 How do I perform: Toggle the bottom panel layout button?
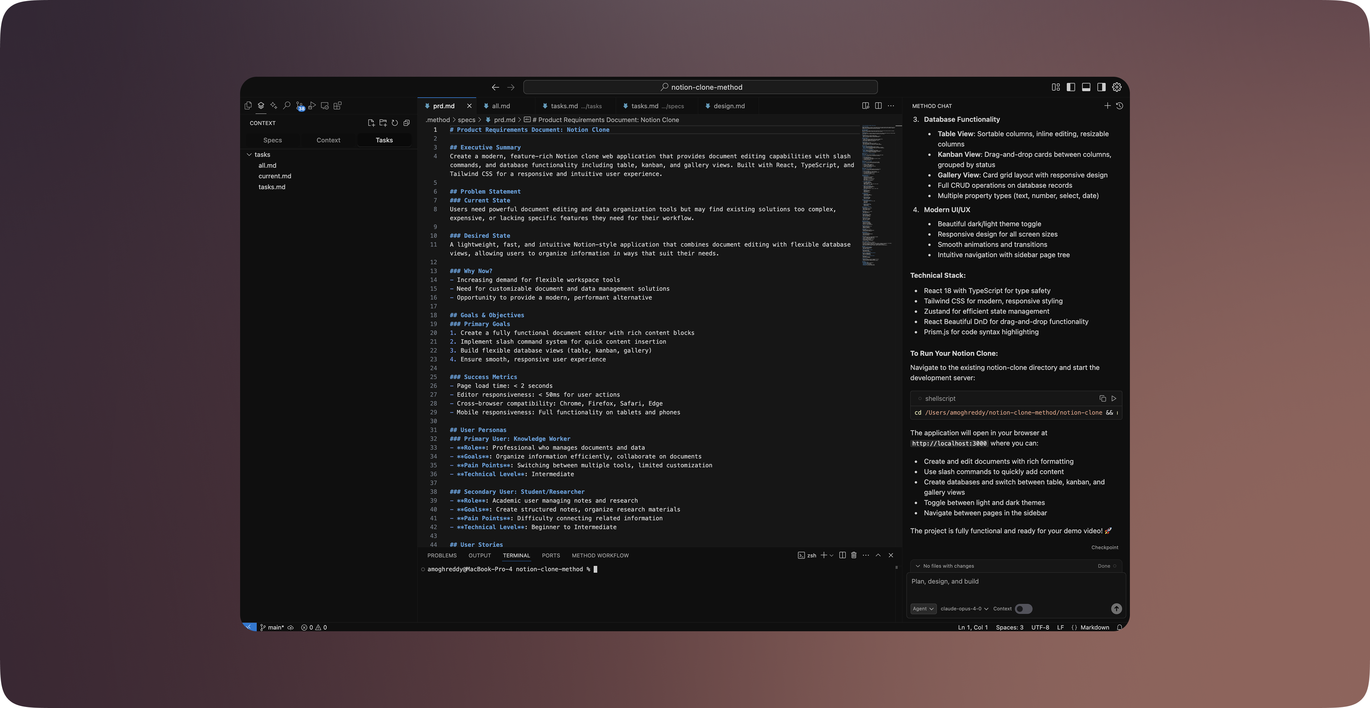(x=1086, y=87)
